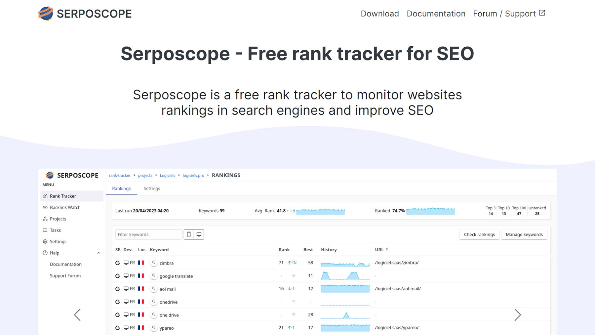Click Unranked count stat
The height and width of the screenshot is (335, 595).
pyautogui.click(x=537, y=214)
